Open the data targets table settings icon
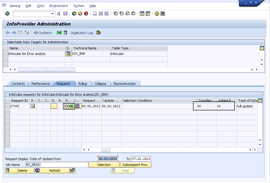 (262, 48)
